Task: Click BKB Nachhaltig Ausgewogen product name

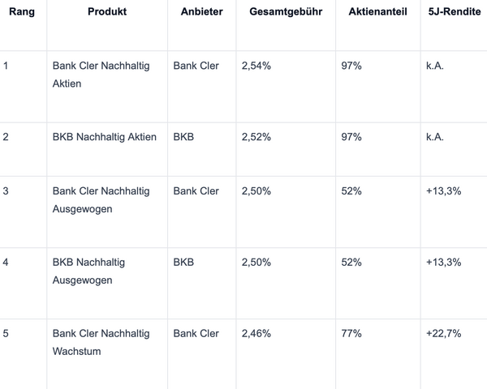Action: coord(88,271)
